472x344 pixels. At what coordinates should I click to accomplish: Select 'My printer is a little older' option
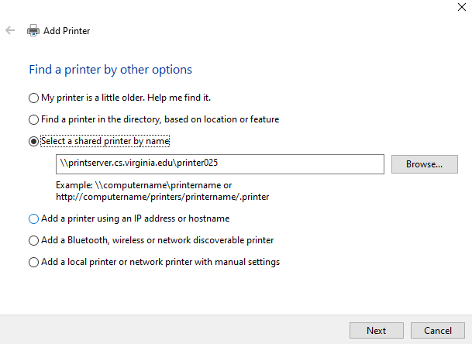(33, 98)
